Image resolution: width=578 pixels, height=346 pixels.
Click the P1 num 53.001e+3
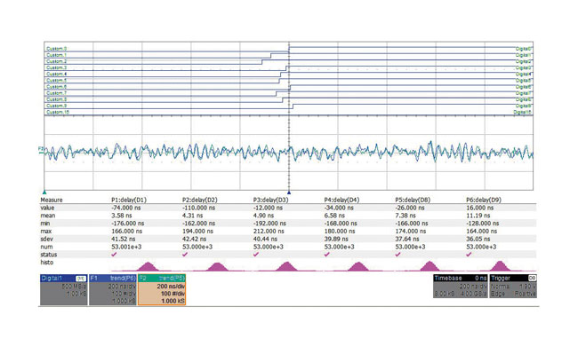point(126,247)
